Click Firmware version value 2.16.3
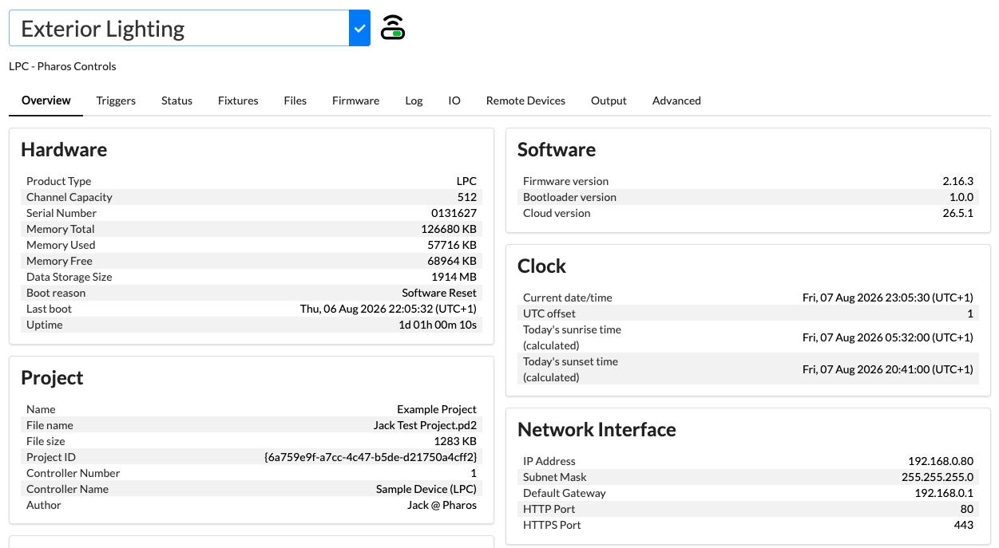 pyautogui.click(x=957, y=181)
